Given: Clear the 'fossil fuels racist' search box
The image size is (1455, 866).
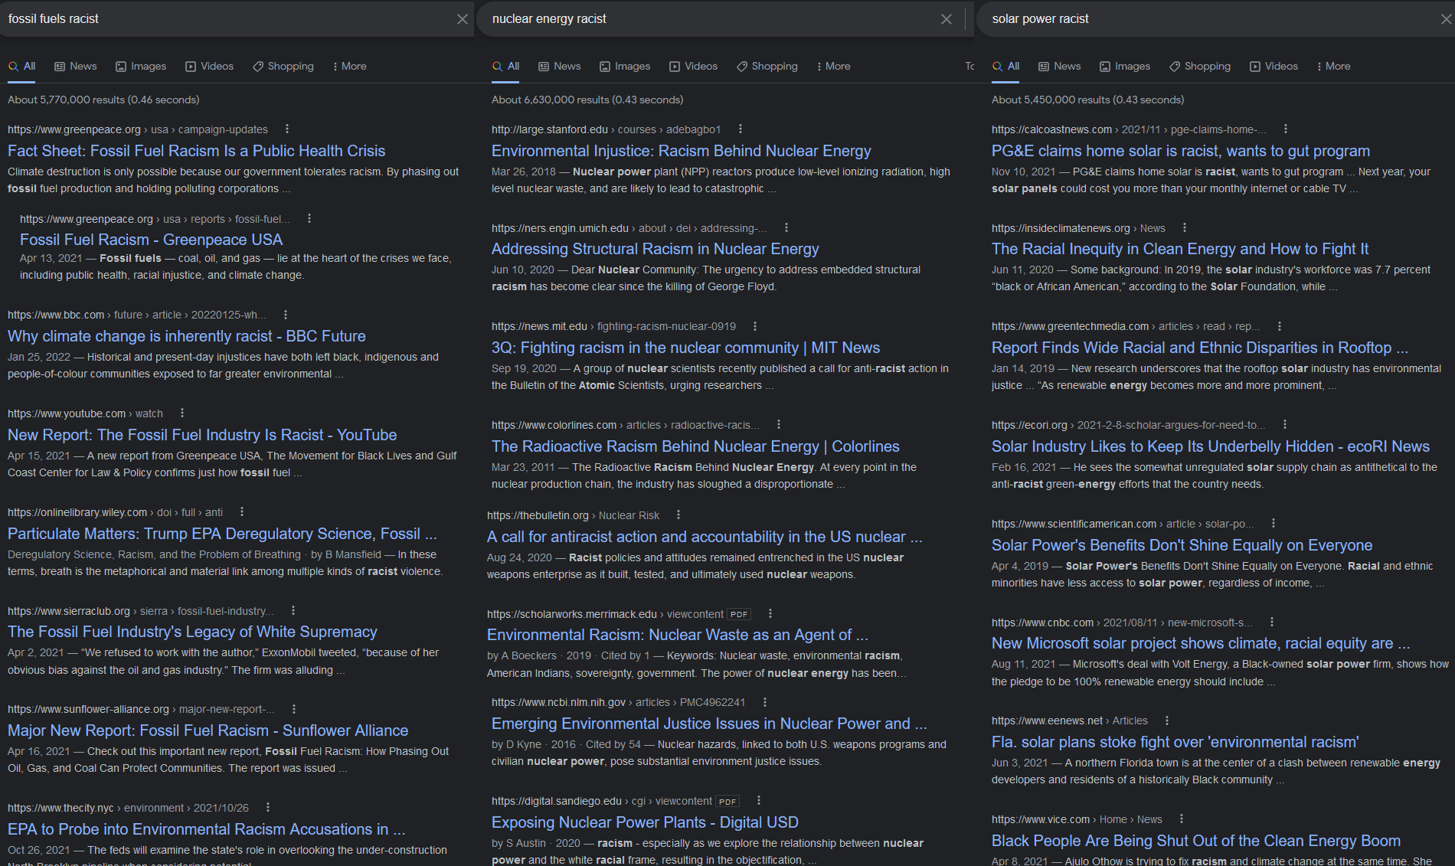Looking at the screenshot, I should click(462, 19).
